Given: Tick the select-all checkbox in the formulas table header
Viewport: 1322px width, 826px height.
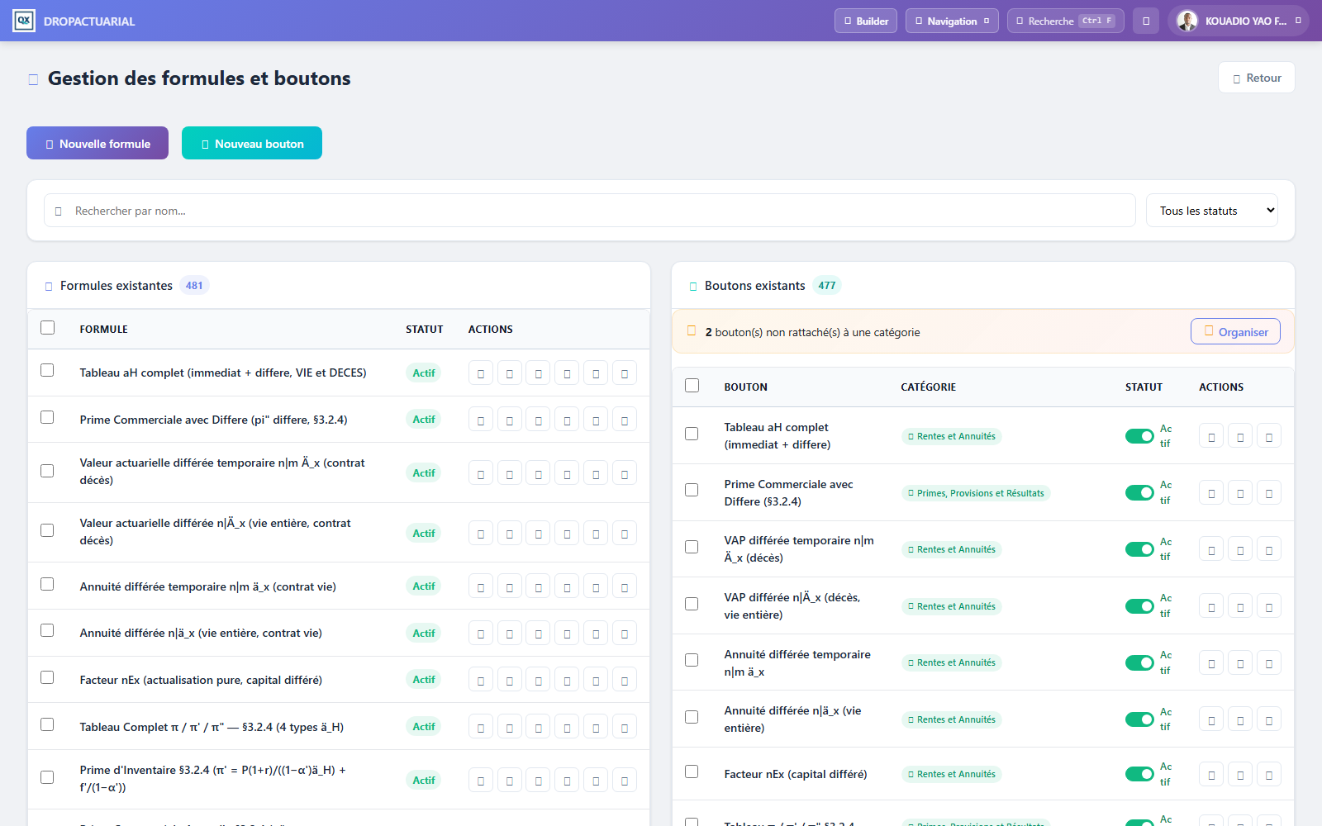Looking at the screenshot, I should (48, 328).
